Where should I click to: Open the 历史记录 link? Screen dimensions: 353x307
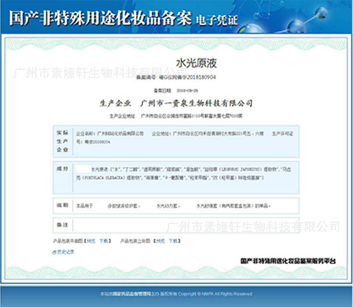(x=66, y=252)
